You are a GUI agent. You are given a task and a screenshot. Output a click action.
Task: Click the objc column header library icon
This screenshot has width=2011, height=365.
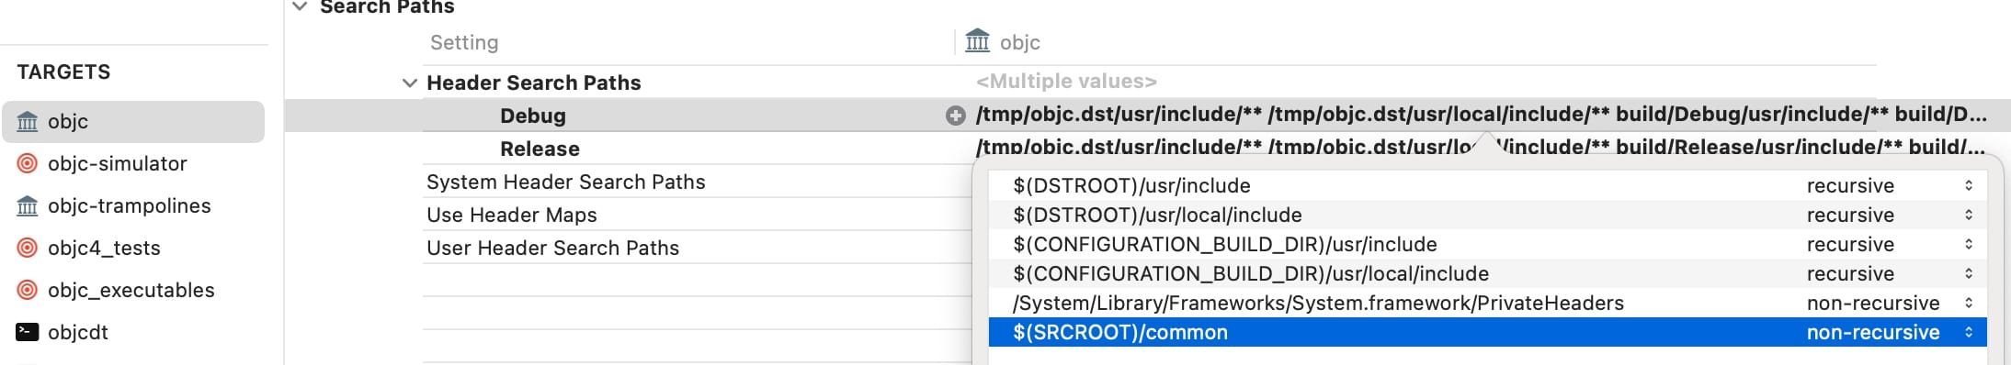point(978,41)
